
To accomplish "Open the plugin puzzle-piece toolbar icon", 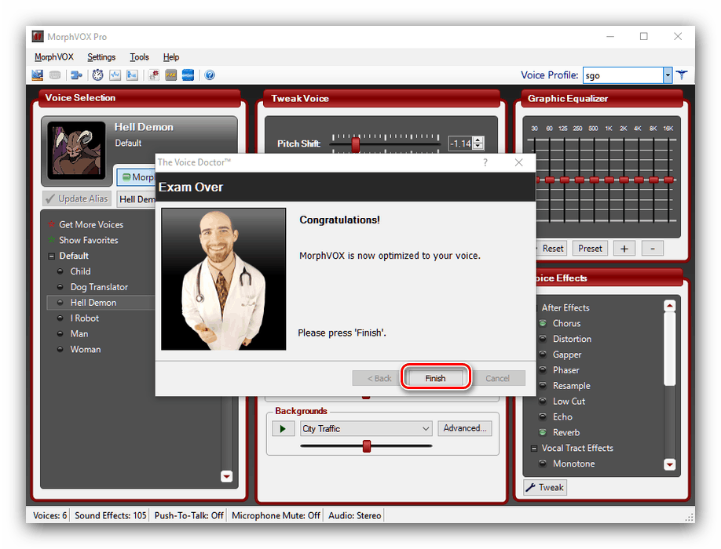I will coord(76,75).
